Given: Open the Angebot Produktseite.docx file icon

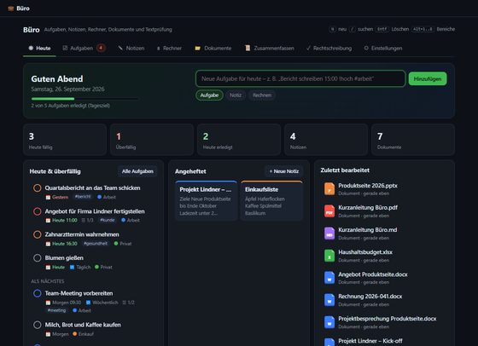Looking at the screenshot, I should (329, 278).
